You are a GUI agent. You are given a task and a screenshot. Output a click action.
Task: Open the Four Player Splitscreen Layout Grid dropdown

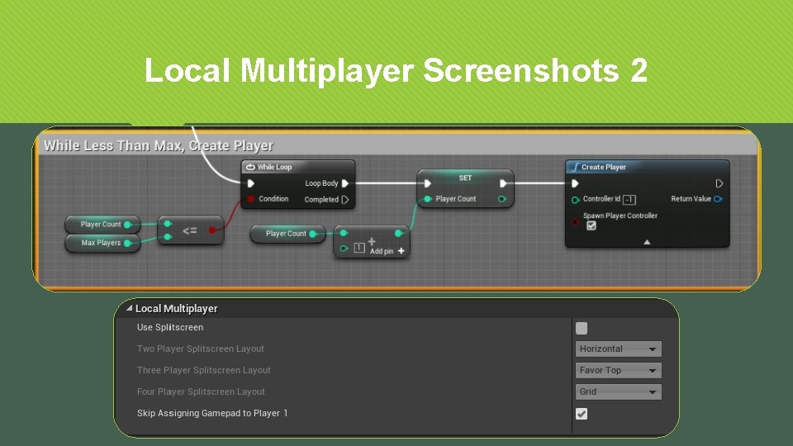click(x=619, y=391)
